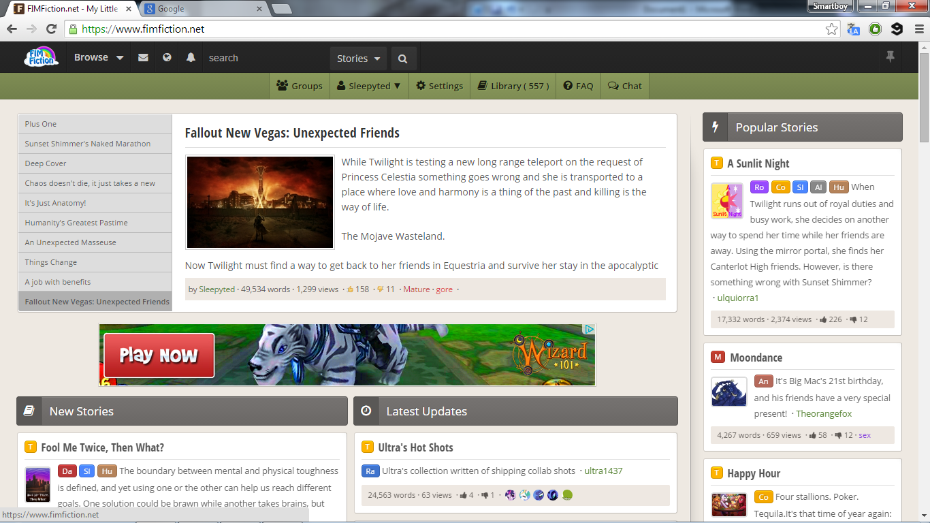
Task: Open Ultra's Hot Shots story title
Action: coord(415,447)
